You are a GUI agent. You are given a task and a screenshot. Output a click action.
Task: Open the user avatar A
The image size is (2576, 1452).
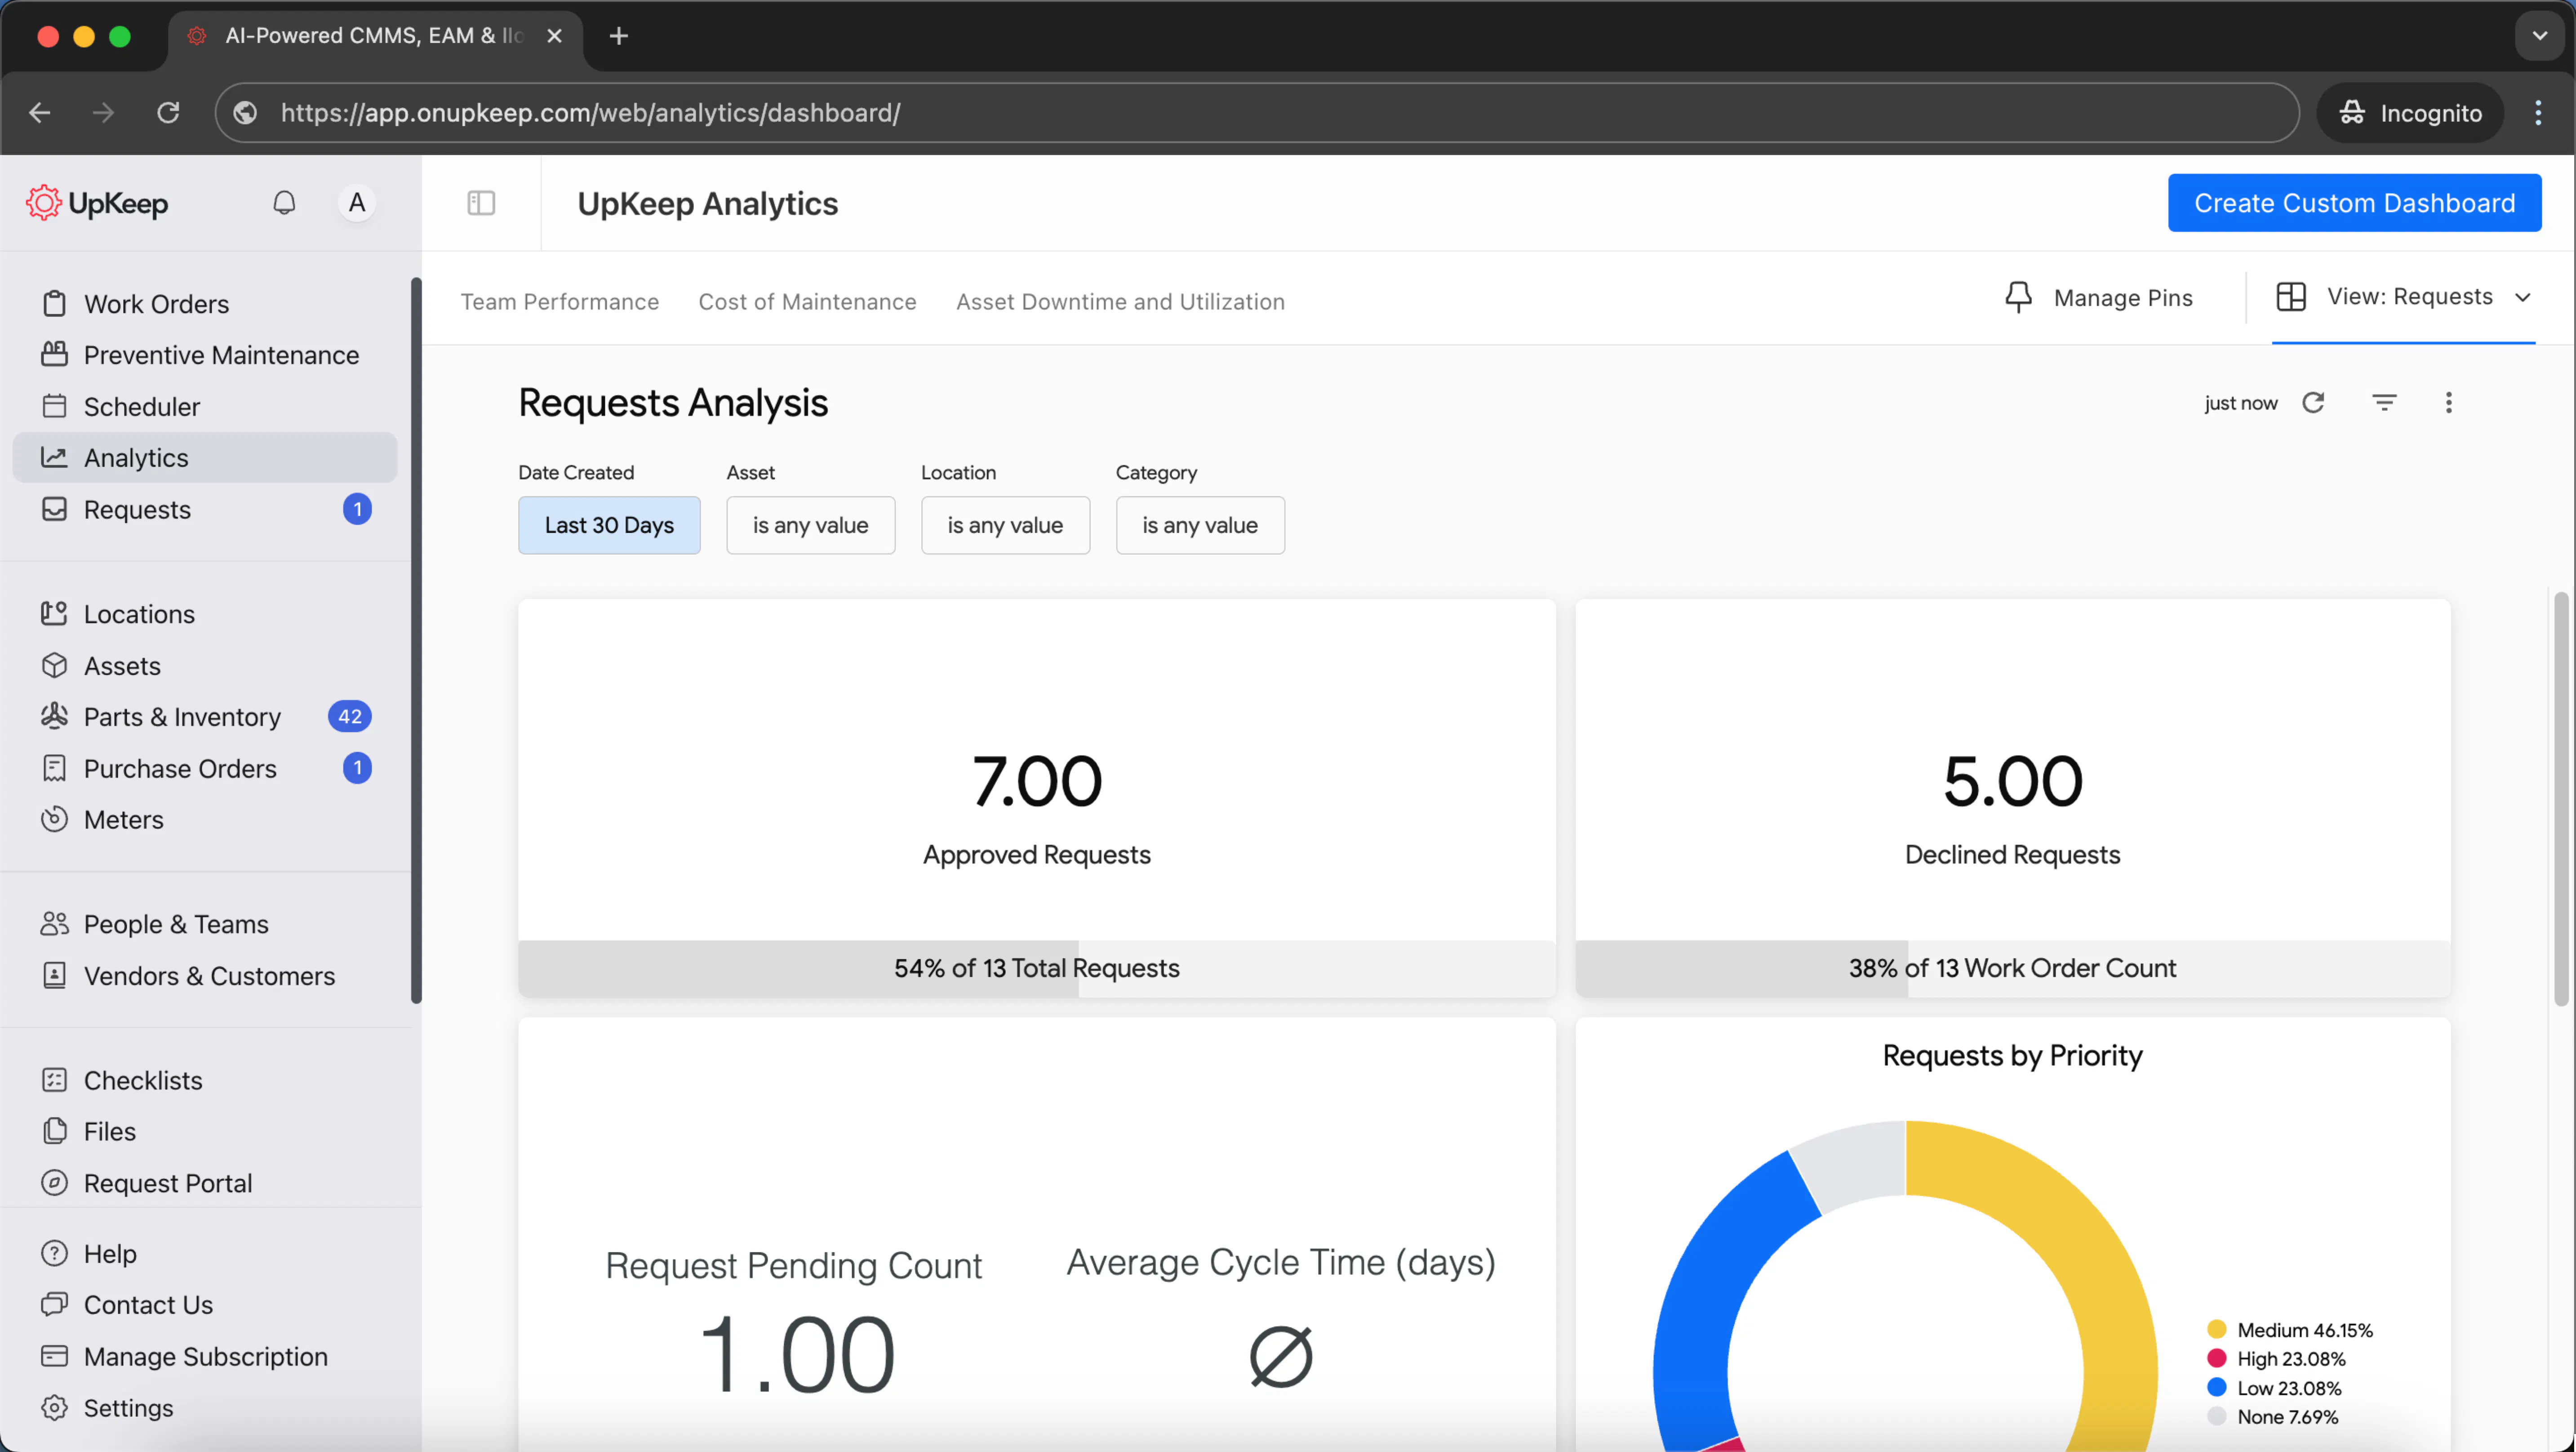(356, 203)
